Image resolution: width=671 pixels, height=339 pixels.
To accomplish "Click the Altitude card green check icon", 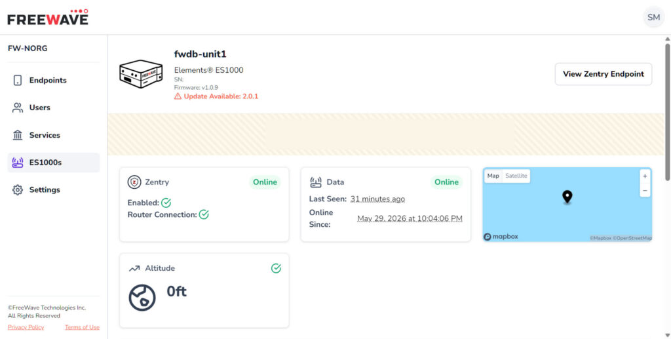I will (276, 268).
